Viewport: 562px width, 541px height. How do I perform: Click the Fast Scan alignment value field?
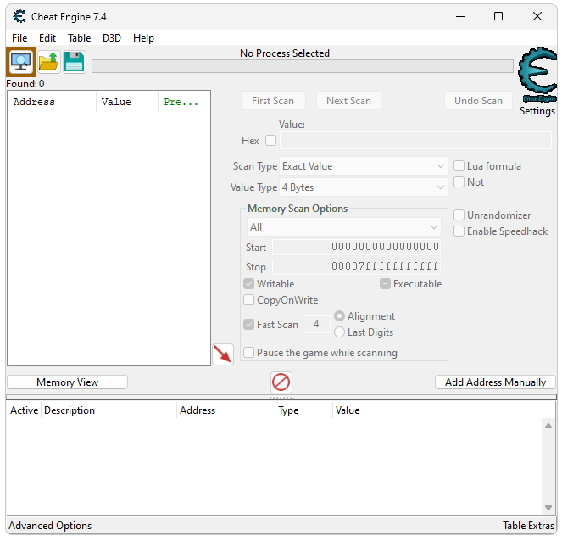tap(316, 324)
